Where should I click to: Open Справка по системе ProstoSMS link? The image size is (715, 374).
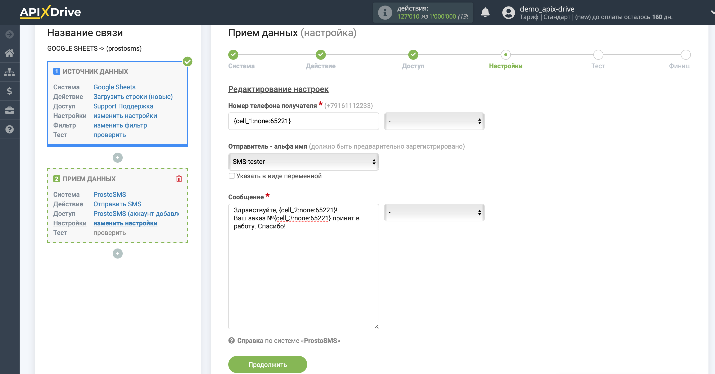pyautogui.click(x=289, y=340)
